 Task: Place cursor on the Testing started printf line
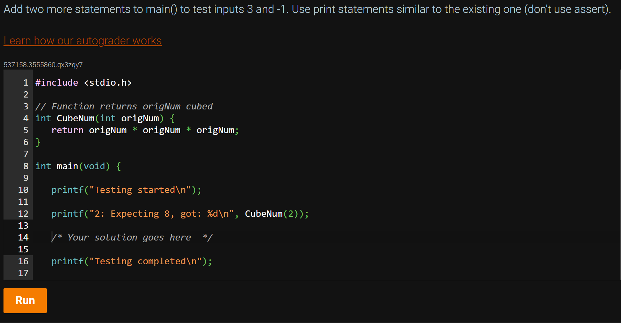[x=126, y=190]
